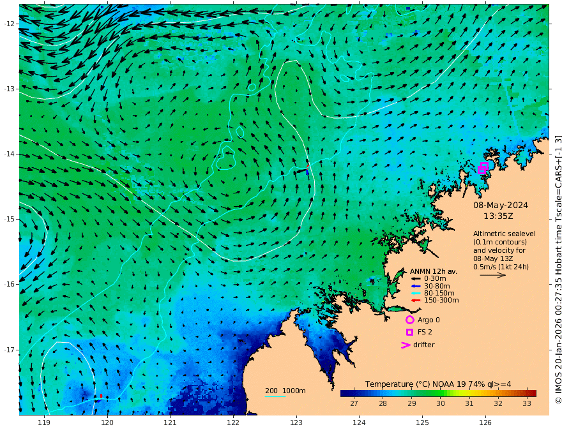Select the magenta drifter arrow symbol
The width and height of the screenshot is (562, 434).
(406, 345)
